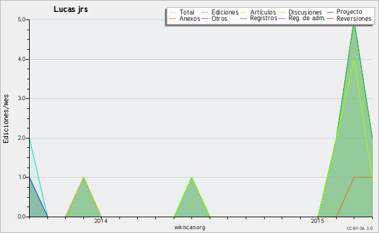Viewport: 379px width, 233px height.
Task: Click the 0.0 y-axis label
Action: (x=21, y=217)
